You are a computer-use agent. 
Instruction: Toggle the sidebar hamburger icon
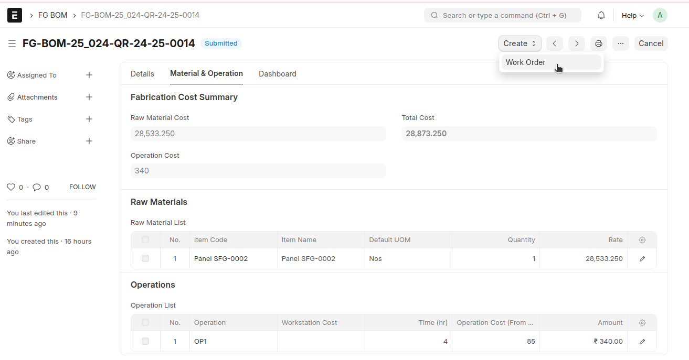tap(12, 43)
